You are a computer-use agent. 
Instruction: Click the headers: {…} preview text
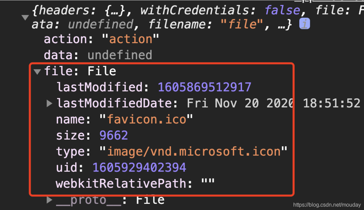(79, 10)
